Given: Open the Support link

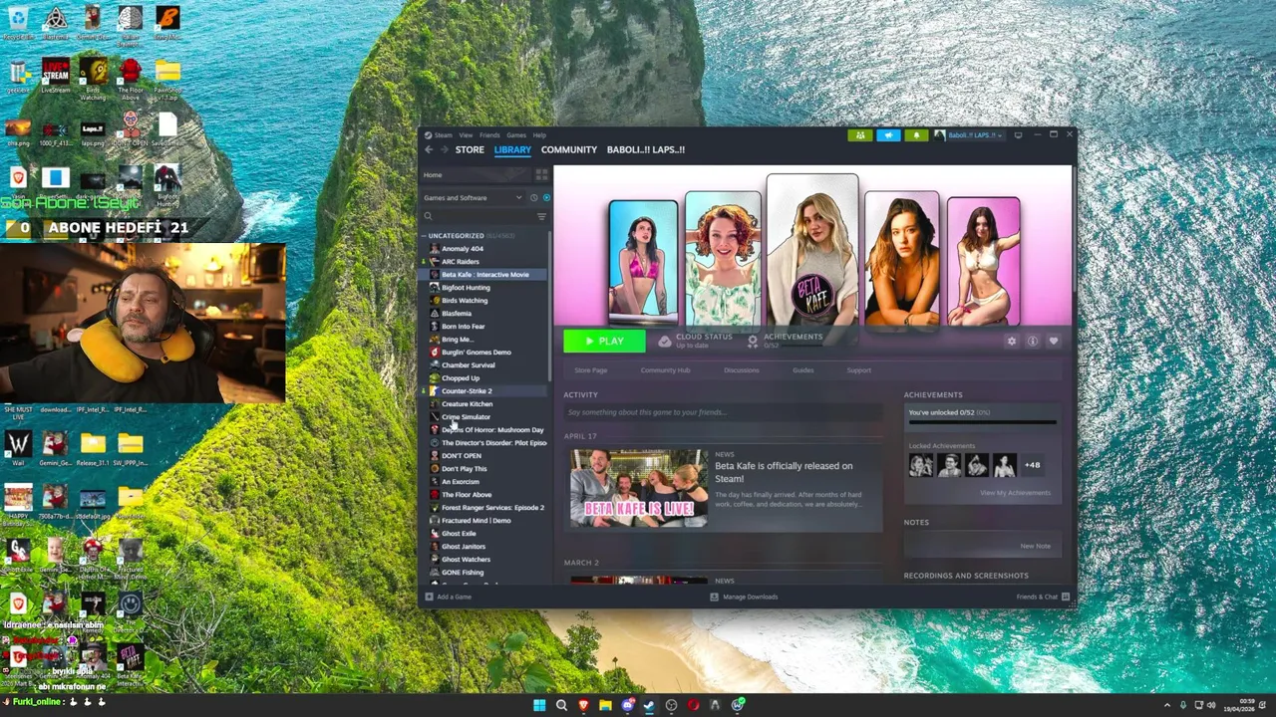Looking at the screenshot, I should 858,370.
